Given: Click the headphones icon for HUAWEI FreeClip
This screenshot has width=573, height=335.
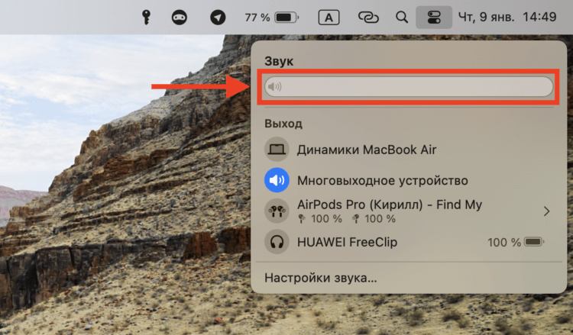Looking at the screenshot, I should point(277,242).
